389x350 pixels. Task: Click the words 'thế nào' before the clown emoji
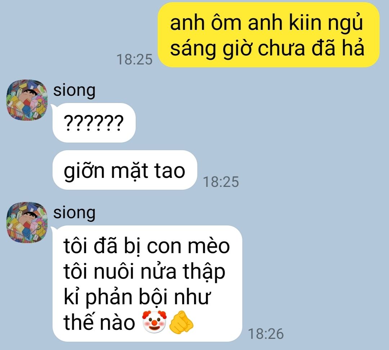pyautogui.click(x=99, y=322)
